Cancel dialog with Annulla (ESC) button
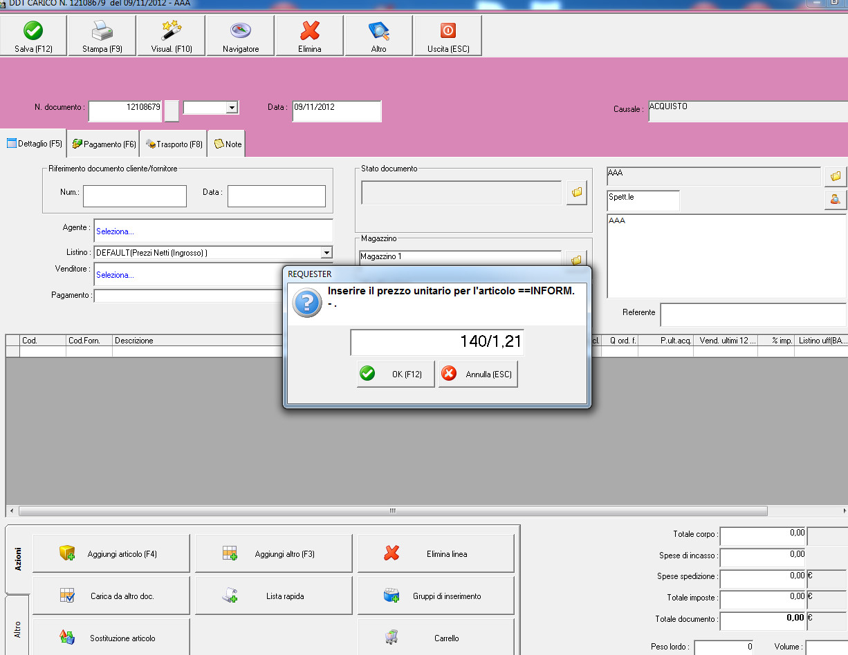The image size is (848, 655). (x=478, y=374)
